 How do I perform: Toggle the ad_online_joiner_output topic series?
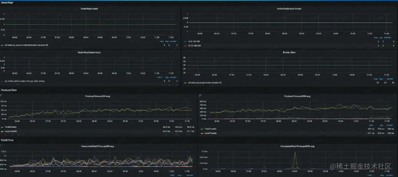click(x=25, y=81)
